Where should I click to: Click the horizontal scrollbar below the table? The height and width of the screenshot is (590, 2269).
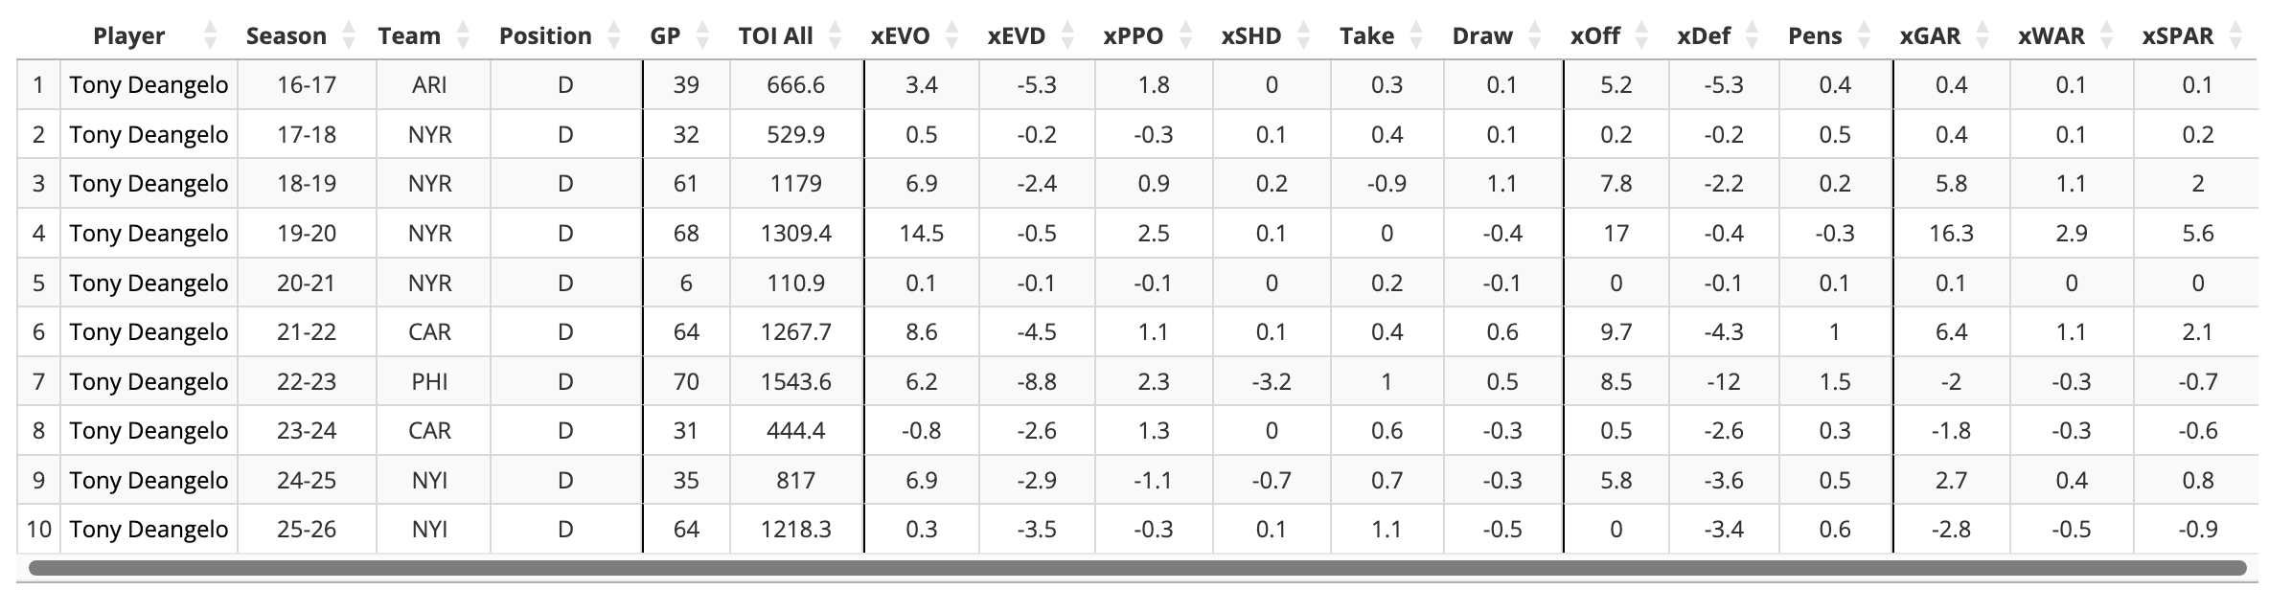[x=1136, y=568]
